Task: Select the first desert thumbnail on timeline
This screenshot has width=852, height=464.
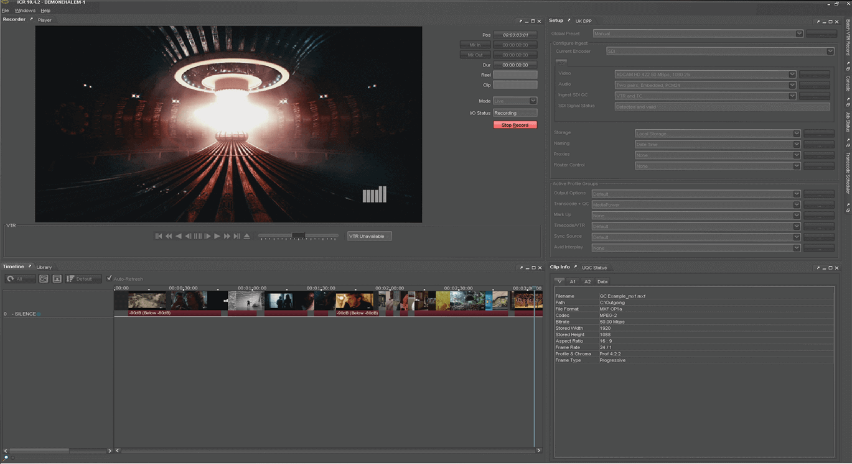Action: pos(147,301)
